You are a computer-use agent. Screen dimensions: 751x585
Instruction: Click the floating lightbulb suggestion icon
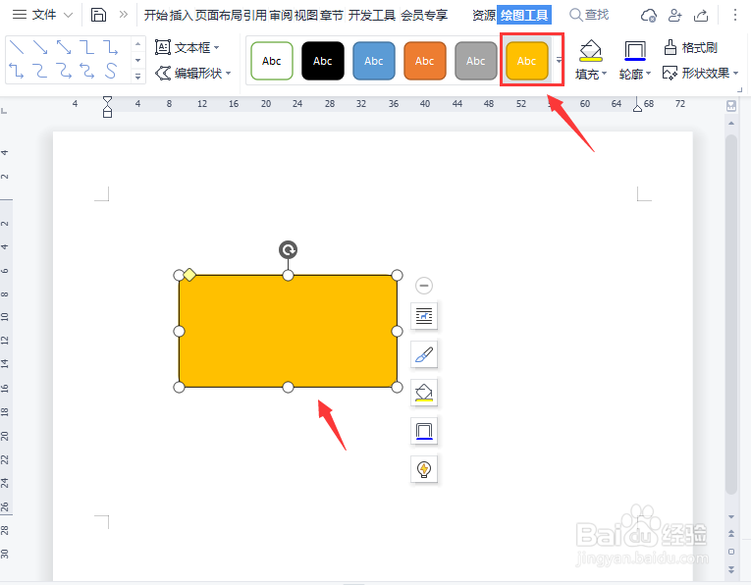click(424, 469)
